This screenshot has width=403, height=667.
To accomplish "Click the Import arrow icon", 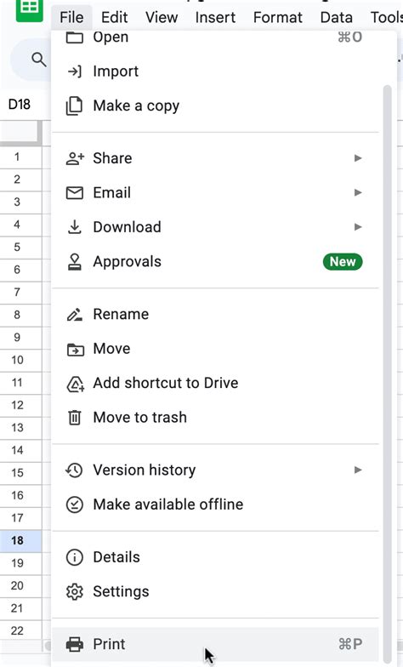I will click(x=75, y=71).
